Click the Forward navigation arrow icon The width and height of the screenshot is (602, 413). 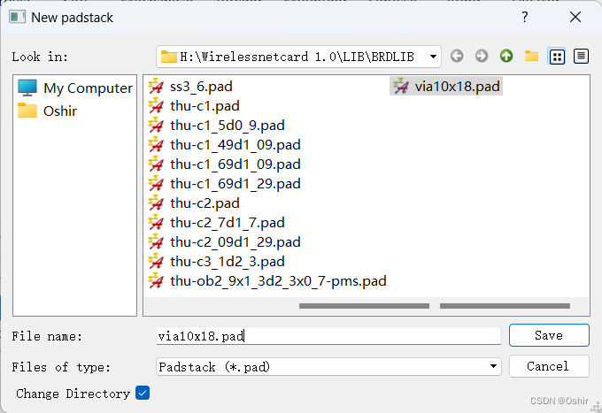pyautogui.click(x=482, y=57)
